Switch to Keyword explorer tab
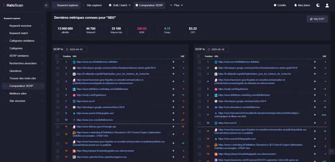Screen dimensions: 335x162 point(66,5)
